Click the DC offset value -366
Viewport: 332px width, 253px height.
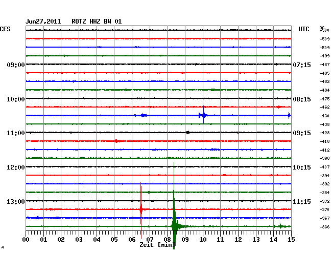pyautogui.click(x=324, y=227)
